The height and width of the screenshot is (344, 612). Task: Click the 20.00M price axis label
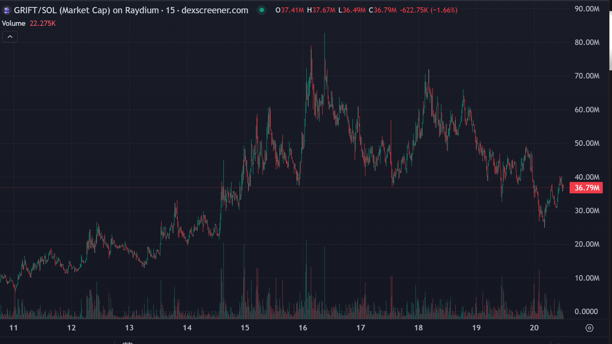(x=587, y=244)
